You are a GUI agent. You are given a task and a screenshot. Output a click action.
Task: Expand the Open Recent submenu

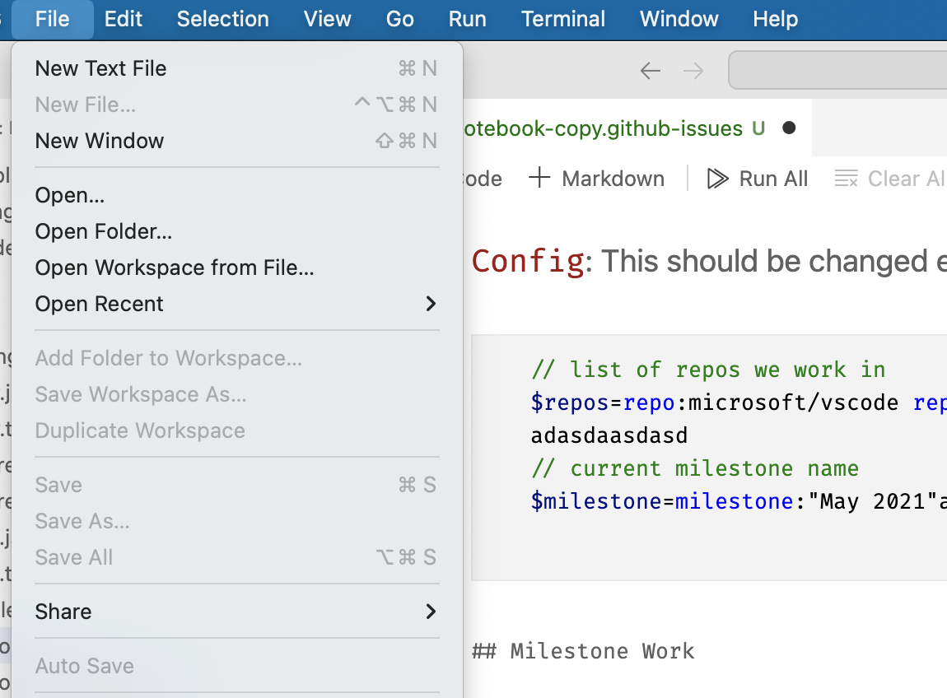coord(99,304)
